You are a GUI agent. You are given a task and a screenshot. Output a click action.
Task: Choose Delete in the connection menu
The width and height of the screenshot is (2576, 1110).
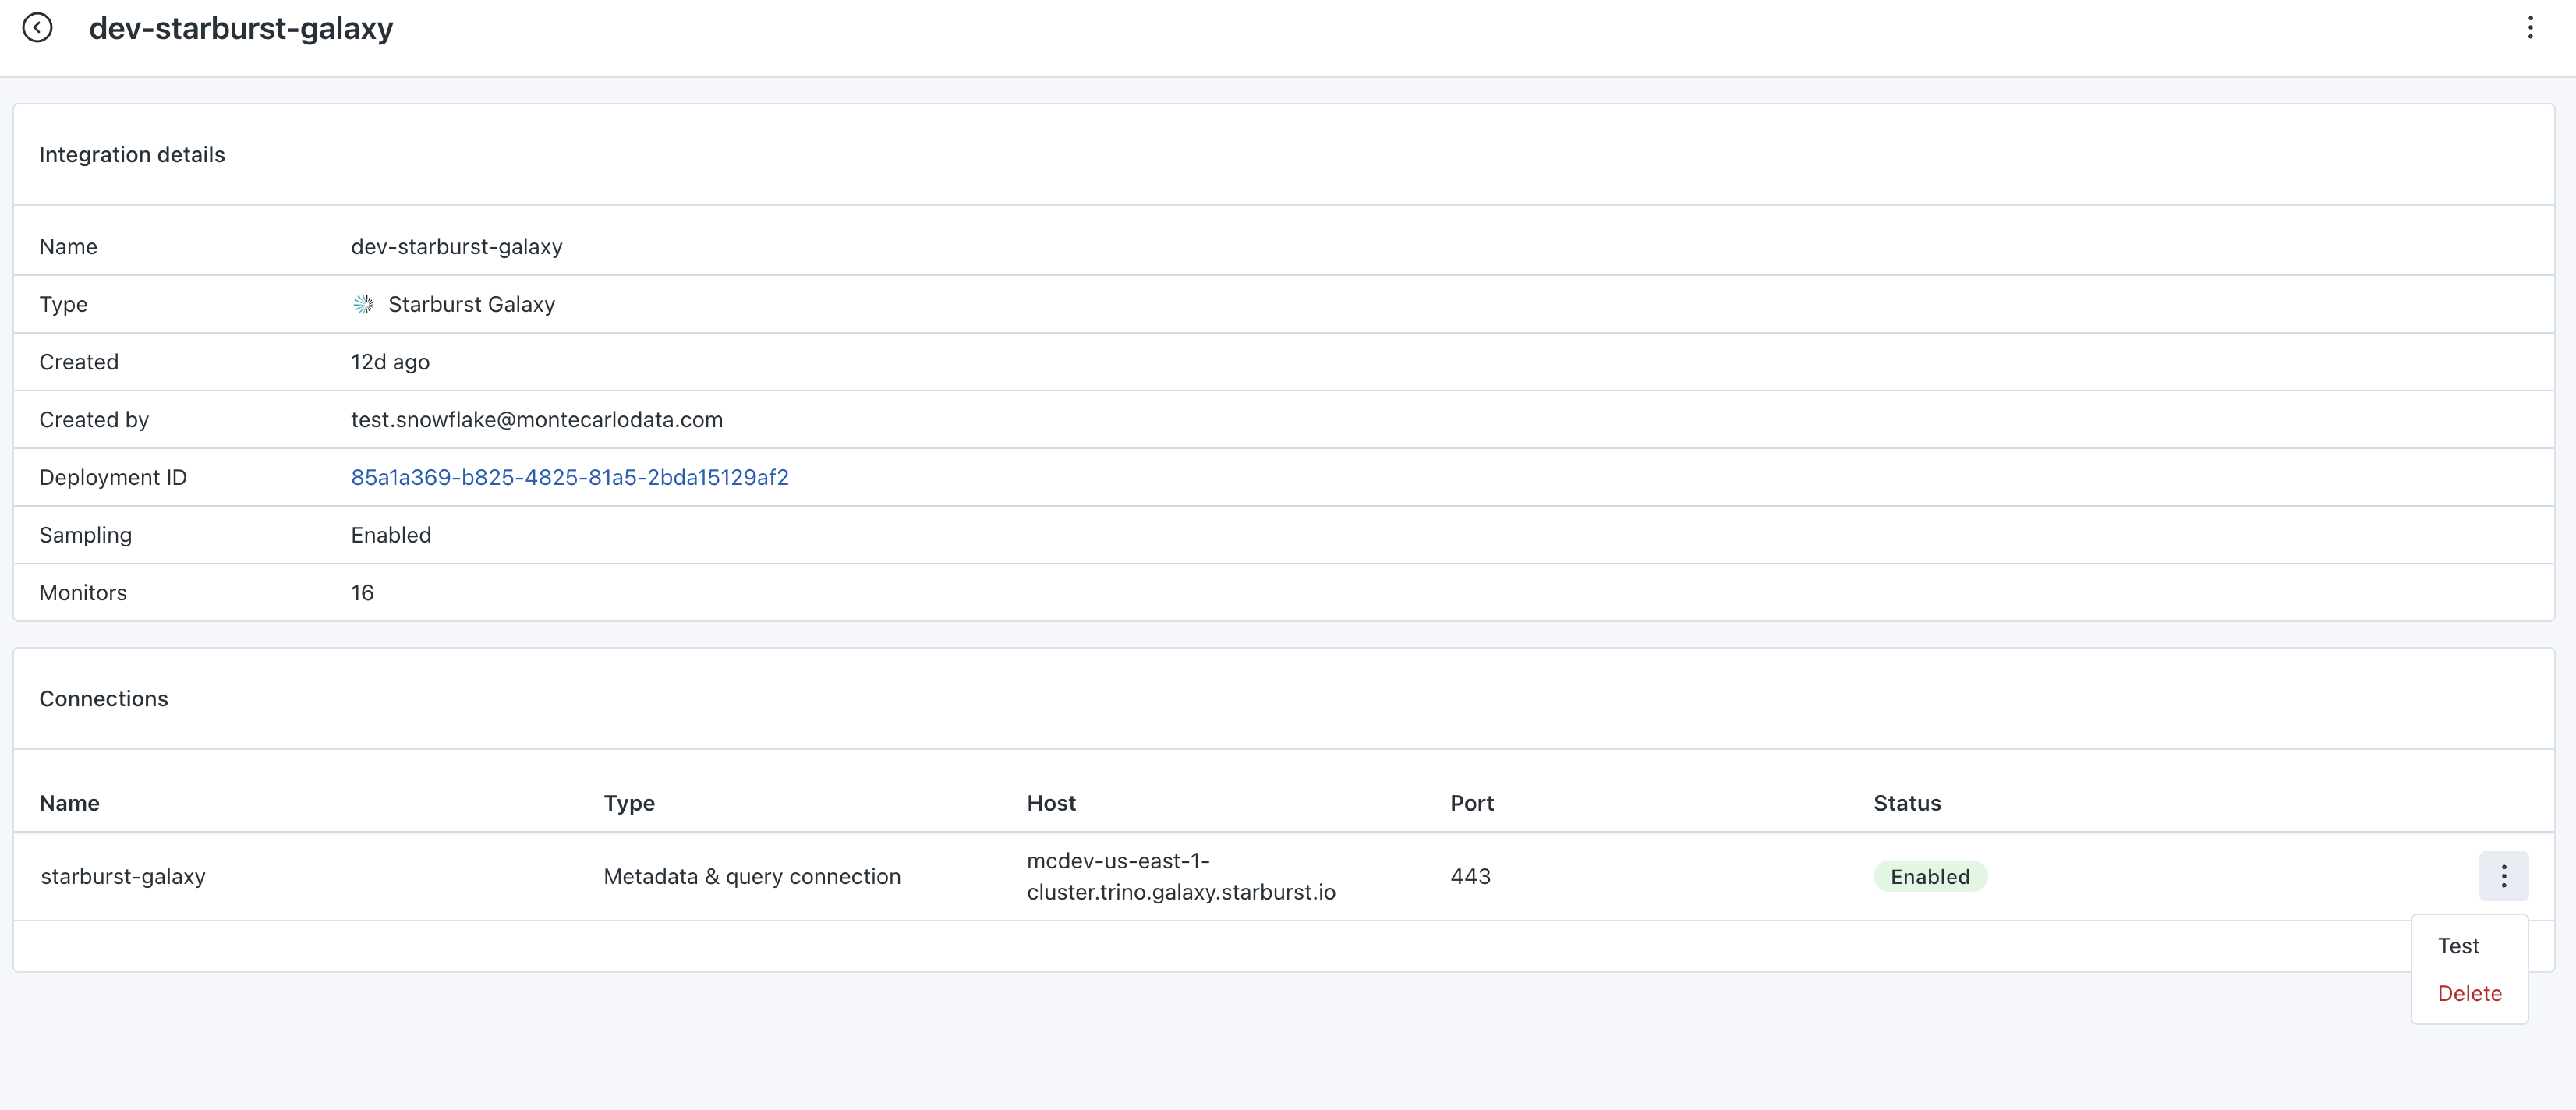pos(2469,993)
